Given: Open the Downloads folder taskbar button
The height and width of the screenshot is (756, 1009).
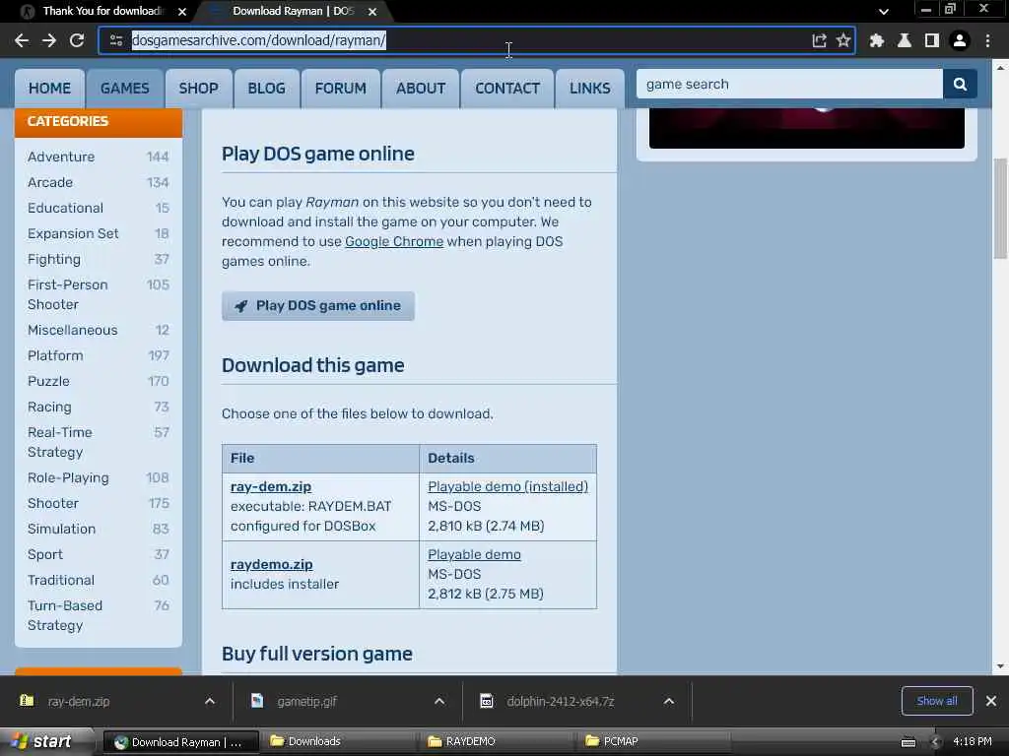Looking at the screenshot, I should tap(339, 742).
